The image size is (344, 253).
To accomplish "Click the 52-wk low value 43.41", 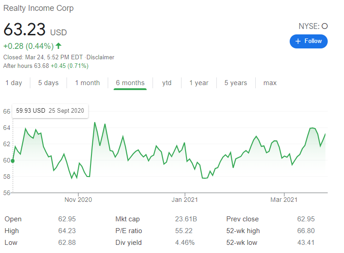I will pyautogui.click(x=306, y=243).
